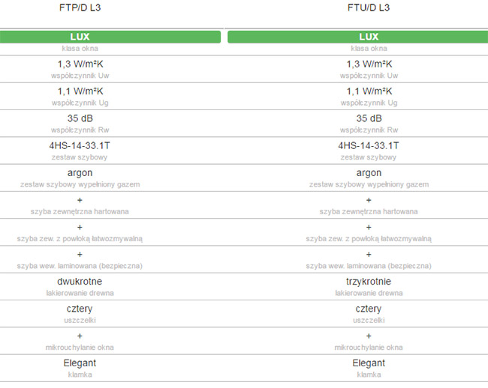
Task: Select the green LUX bar under FTP/D L3
Action: (x=110, y=37)
